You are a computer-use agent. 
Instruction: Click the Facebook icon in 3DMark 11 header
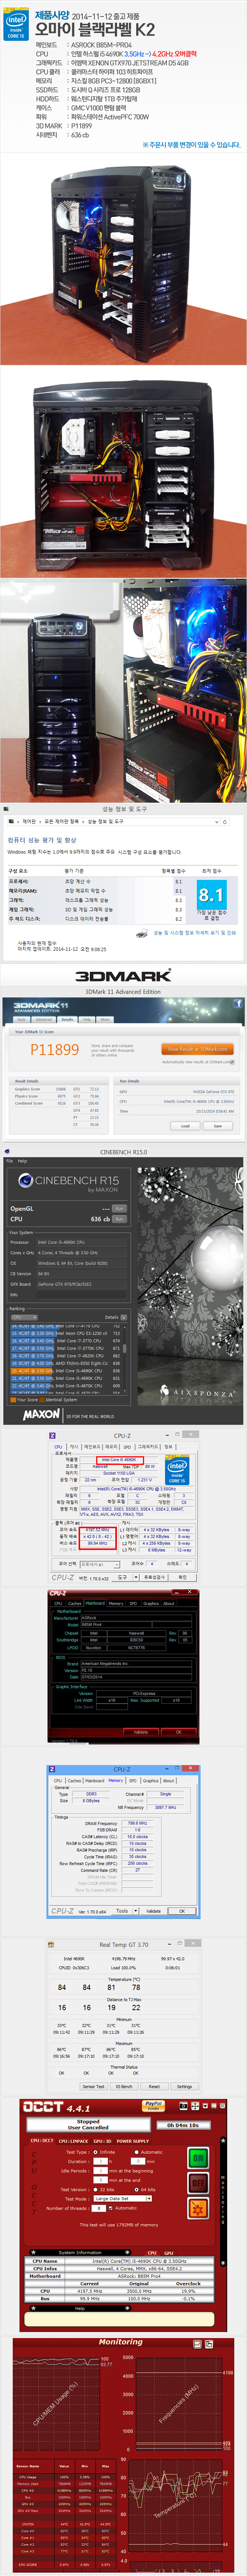[x=238, y=1003]
